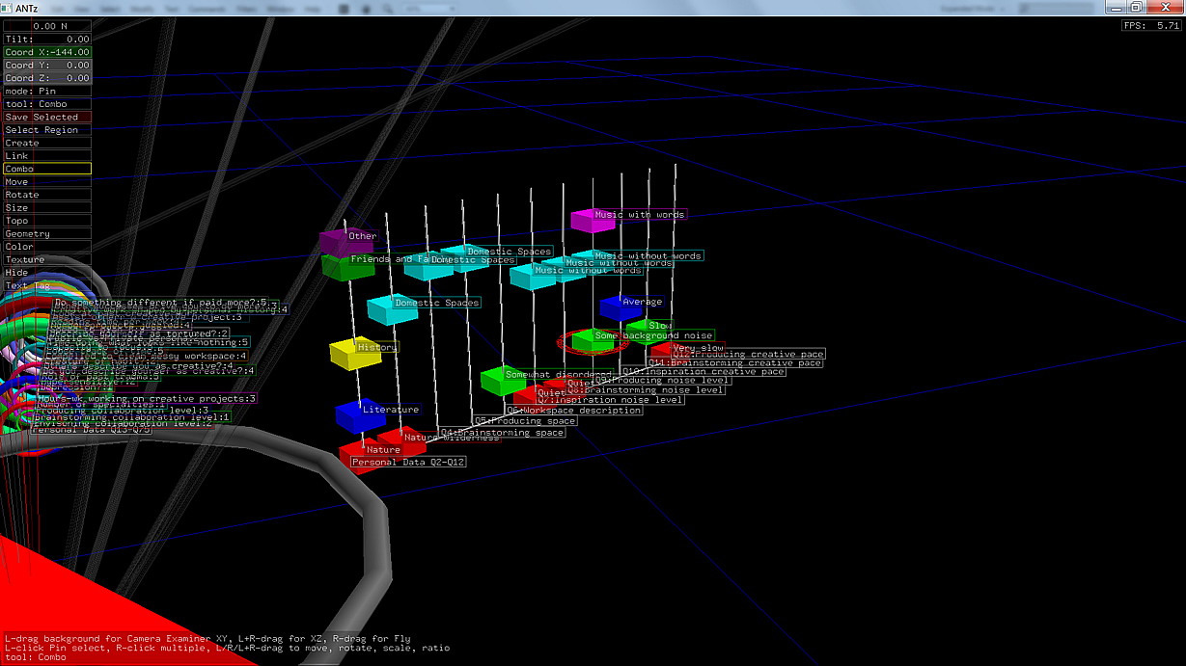Click the blue Average cube node
Viewport: 1186px width, 666px height.
618,307
